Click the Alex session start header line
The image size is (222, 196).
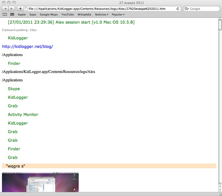pos(71,22)
